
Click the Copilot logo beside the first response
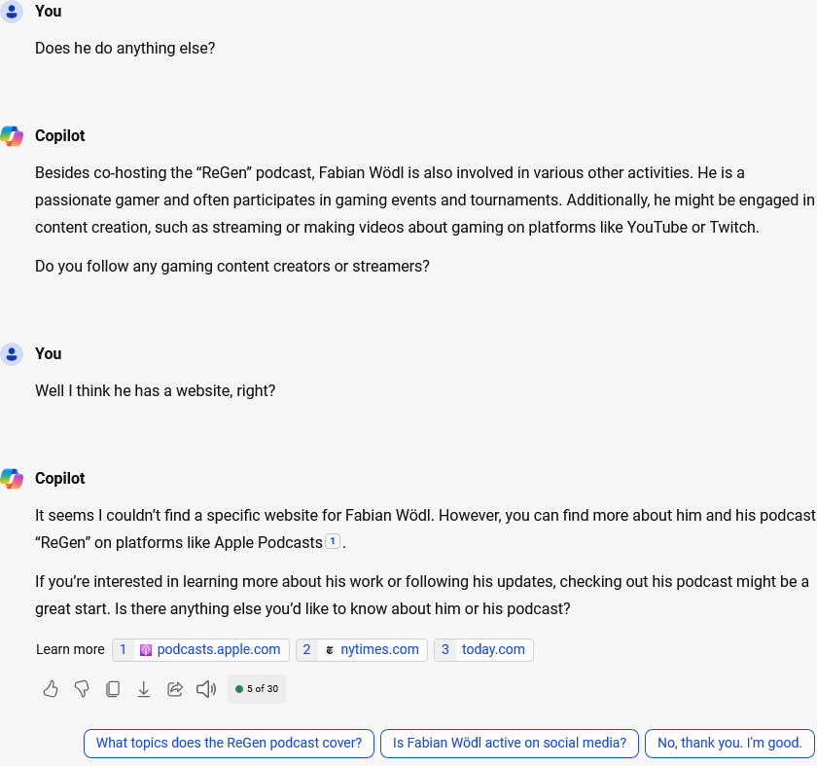12,136
